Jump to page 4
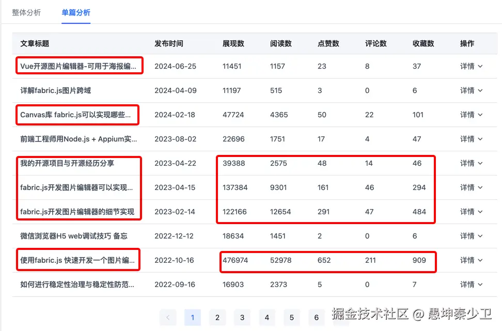 click(267, 317)
